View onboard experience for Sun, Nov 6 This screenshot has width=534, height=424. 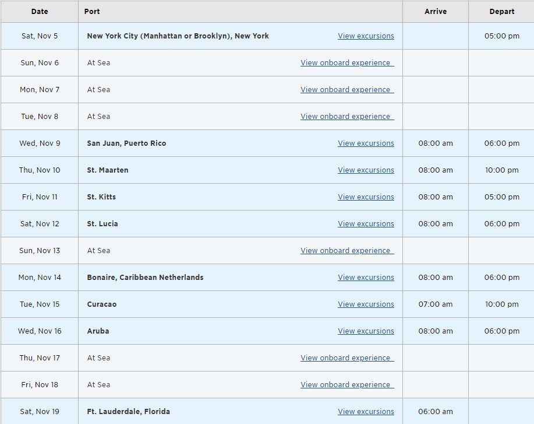pos(347,63)
